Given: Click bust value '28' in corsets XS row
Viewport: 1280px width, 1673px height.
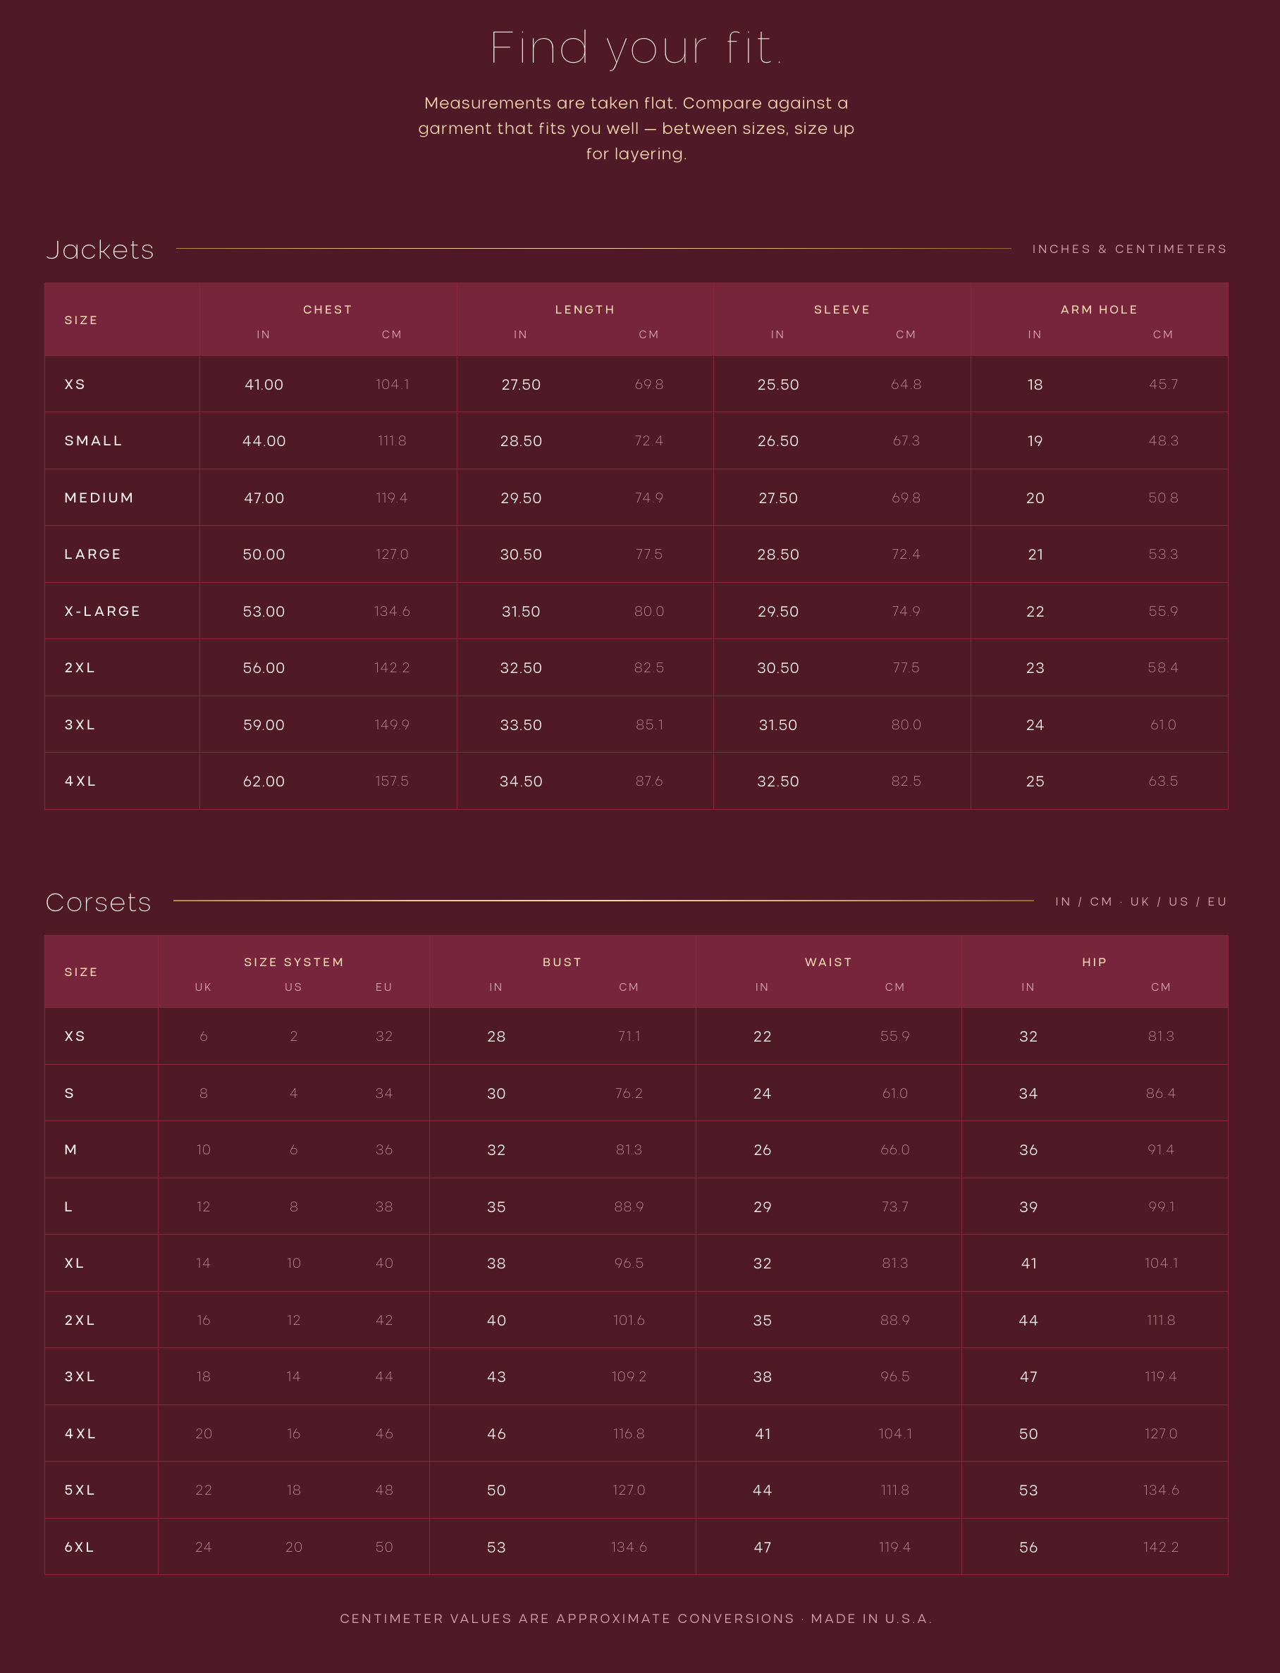Looking at the screenshot, I should pyautogui.click(x=496, y=1037).
